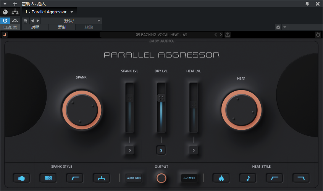Image resolution: width=323 pixels, height=191 pixels.
Task: Click the Dry LVL slider handle
Action: point(161,98)
